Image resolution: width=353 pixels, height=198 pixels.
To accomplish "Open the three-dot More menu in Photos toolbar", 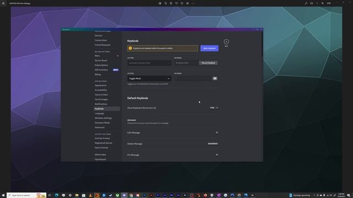I will (193, 3).
